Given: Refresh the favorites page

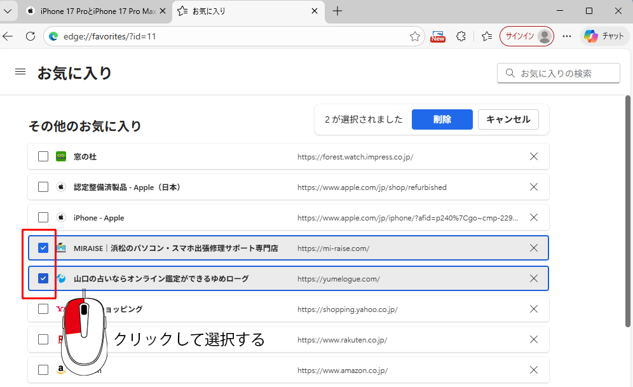Looking at the screenshot, I should coord(30,36).
